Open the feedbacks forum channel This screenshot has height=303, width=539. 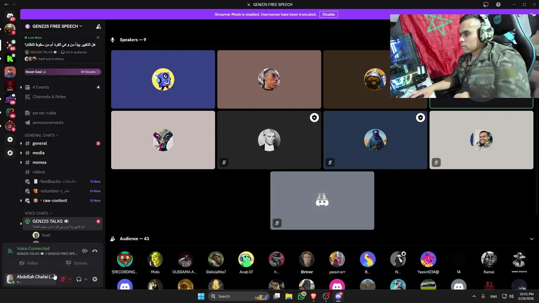pos(63,181)
